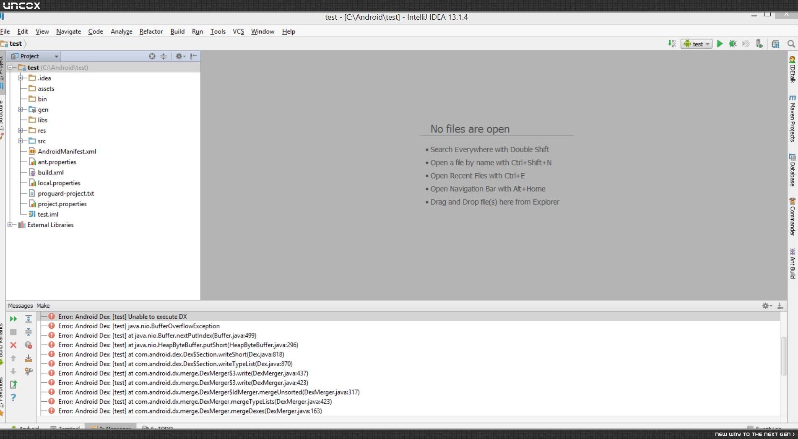Open help question mark in Messages
The image size is (798, 439).
tap(13, 397)
